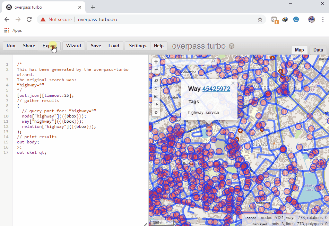Reload the page in the browser

pos(29,20)
